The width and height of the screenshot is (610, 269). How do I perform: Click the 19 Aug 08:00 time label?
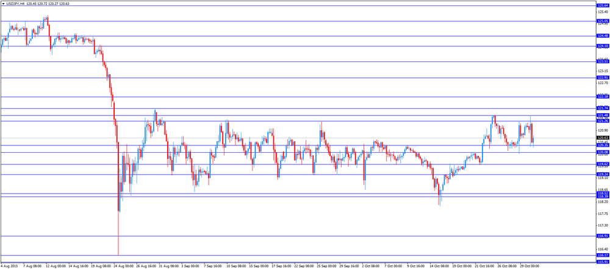[x=101, y=267]
